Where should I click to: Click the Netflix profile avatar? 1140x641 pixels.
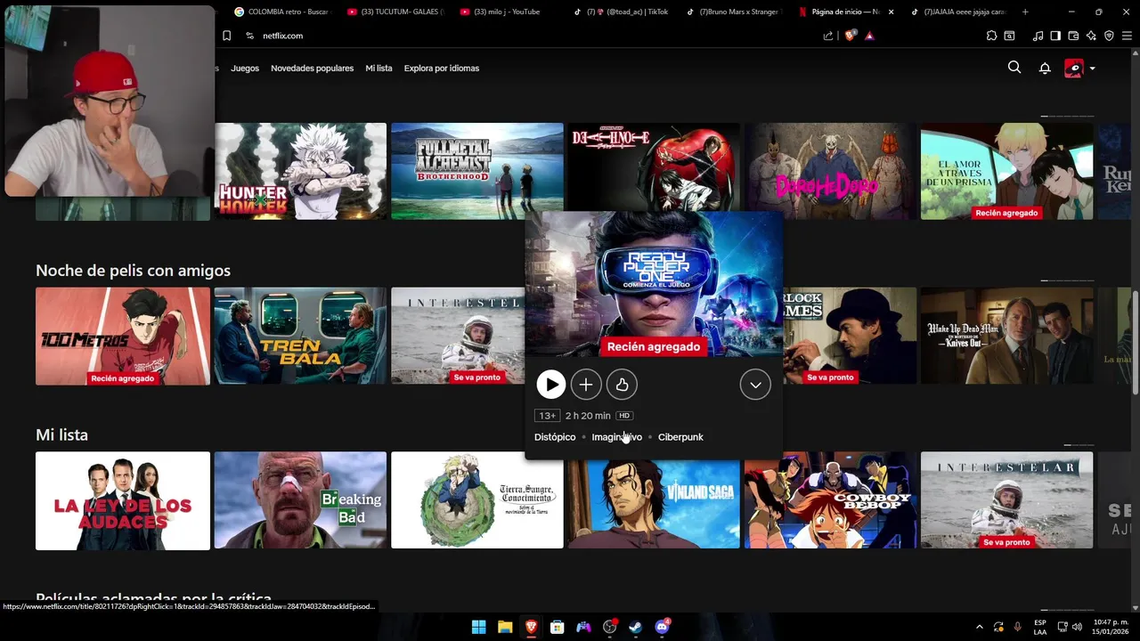click(x=1074, y=69)
